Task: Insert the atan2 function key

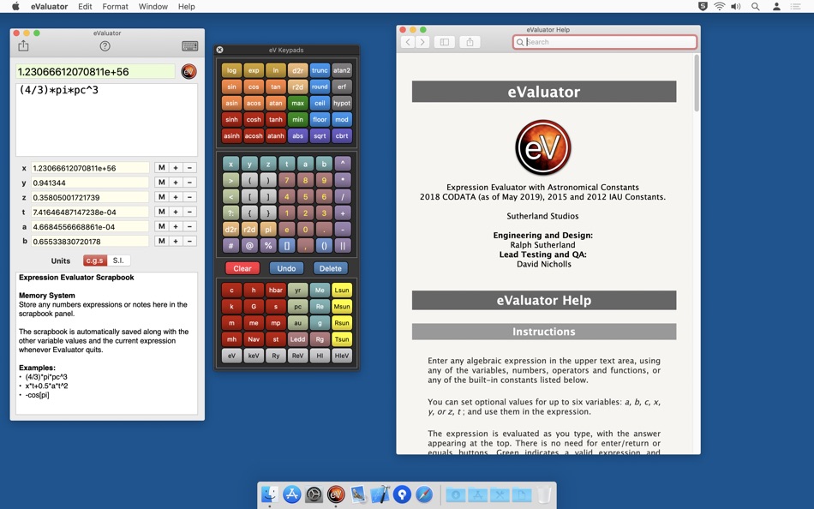Action: (342, 70)
